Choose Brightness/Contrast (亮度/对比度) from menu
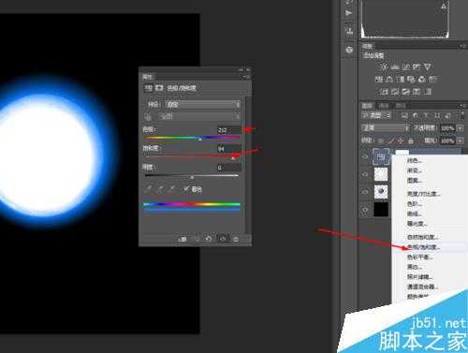 (x=424, y=194)
